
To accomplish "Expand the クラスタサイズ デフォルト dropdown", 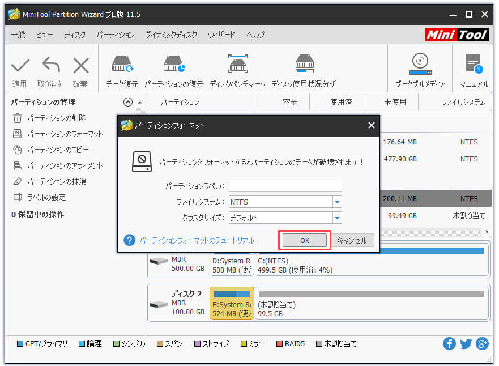I will 337,218.
